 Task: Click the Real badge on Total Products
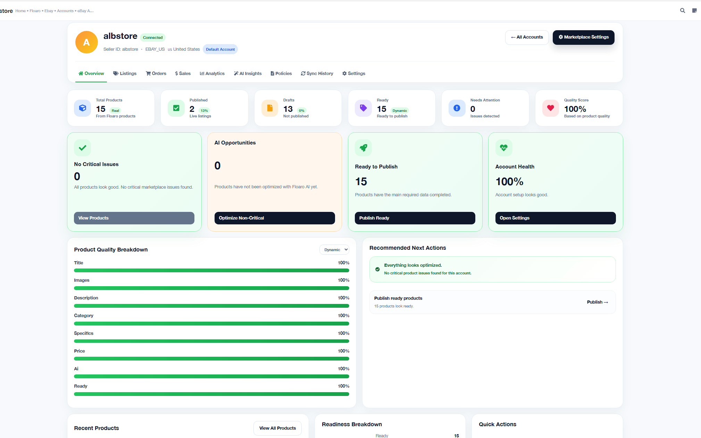[x=115, y=110]
